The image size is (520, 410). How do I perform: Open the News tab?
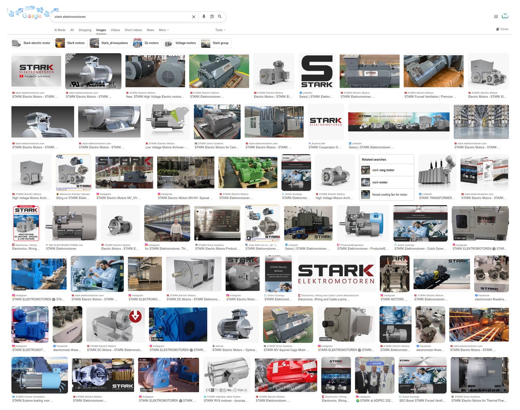[x=150, y=30]
